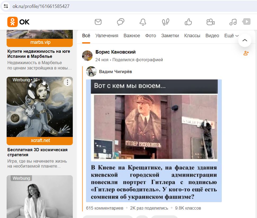Open Moments via the video camera icon
This screenshot has height=218, width=257.
(210, 22)
